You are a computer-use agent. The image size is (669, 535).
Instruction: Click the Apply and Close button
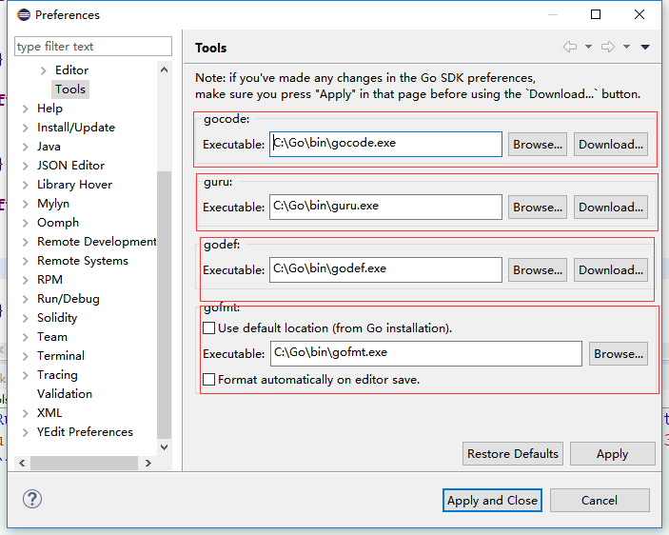tap(492, 501)
